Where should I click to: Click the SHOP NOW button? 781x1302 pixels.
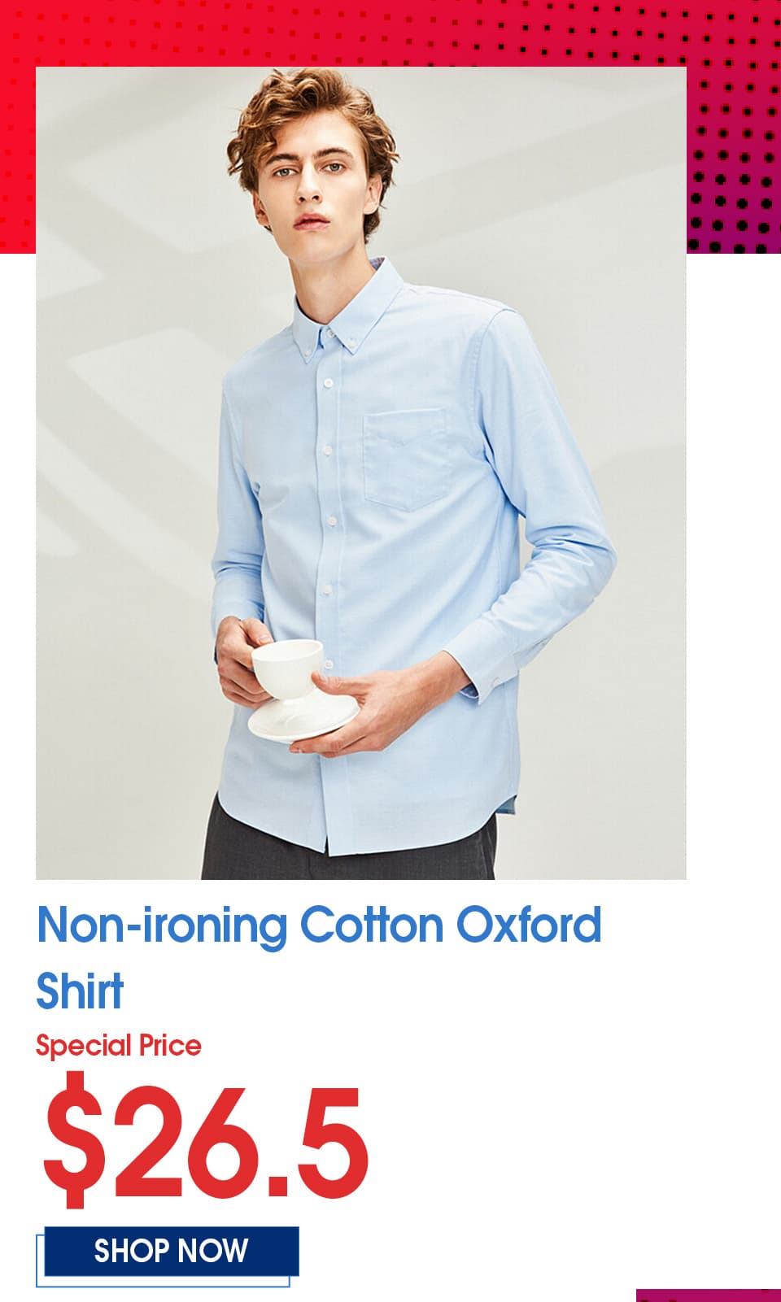click(171, 1251)
